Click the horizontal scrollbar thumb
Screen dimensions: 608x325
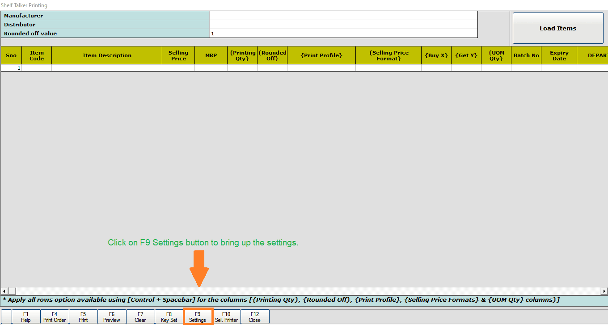(12, 291)
